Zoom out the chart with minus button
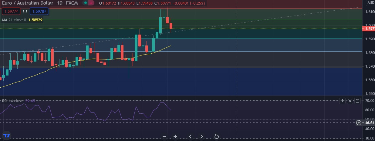The height and width of the screenshot is (141, 375). 164,136
